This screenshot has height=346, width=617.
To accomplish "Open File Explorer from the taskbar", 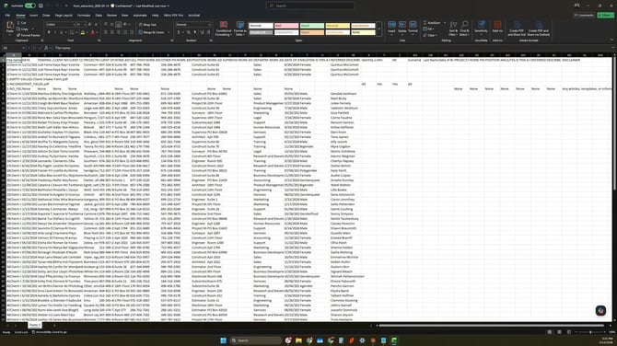I will 298,340.
